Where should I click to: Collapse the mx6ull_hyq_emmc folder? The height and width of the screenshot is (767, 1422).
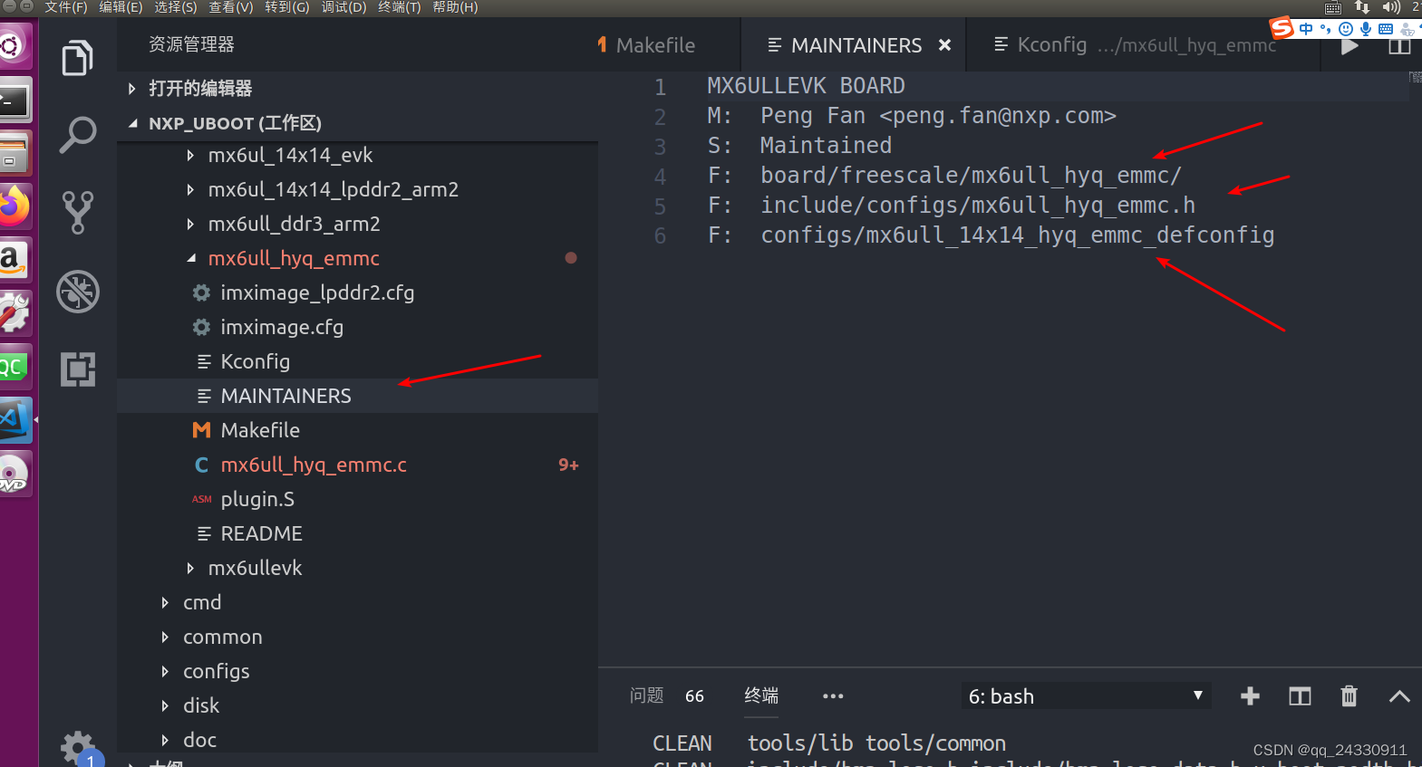294,258
